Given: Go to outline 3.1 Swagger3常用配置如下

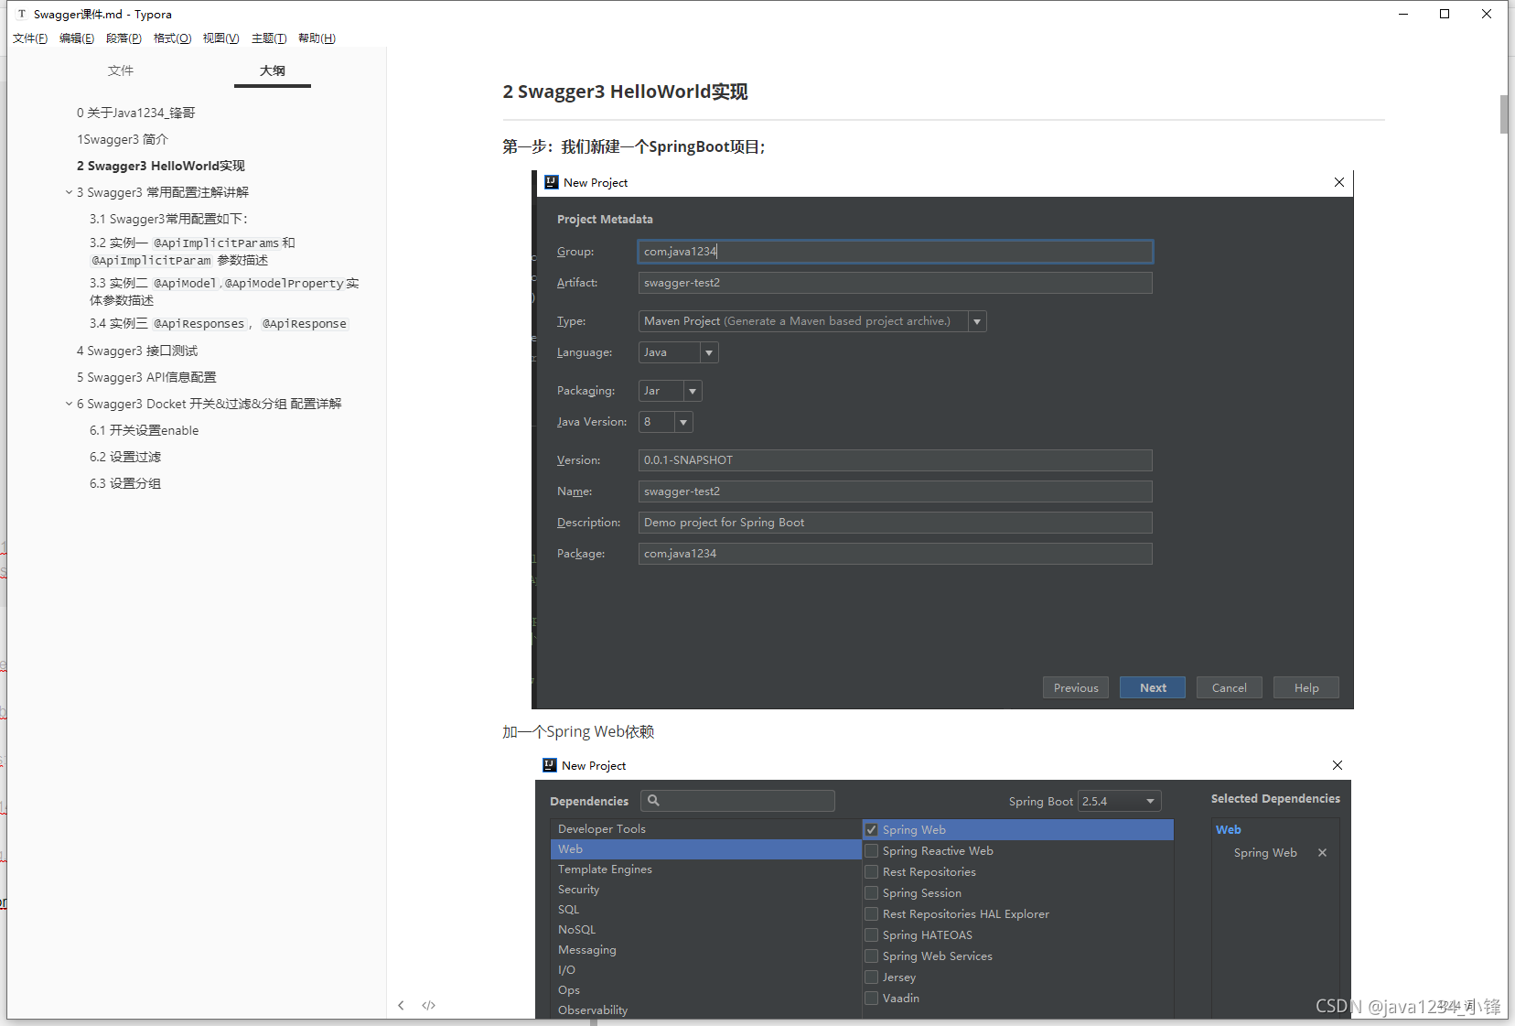Looking at the screenshot, I should point(169,219).
